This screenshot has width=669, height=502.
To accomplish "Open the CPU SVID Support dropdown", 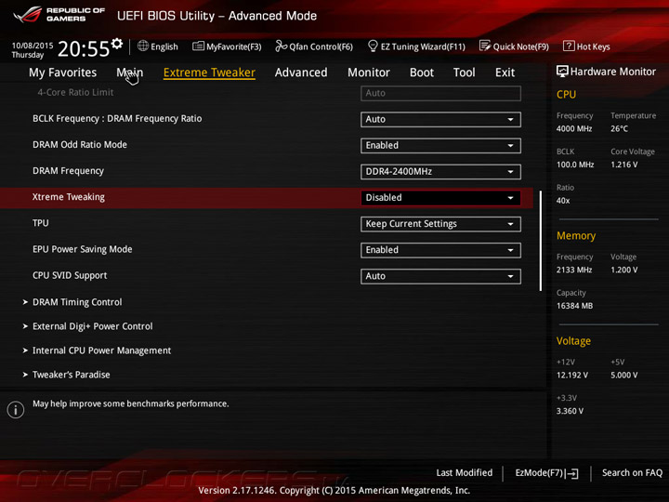I will pos(440,276).
